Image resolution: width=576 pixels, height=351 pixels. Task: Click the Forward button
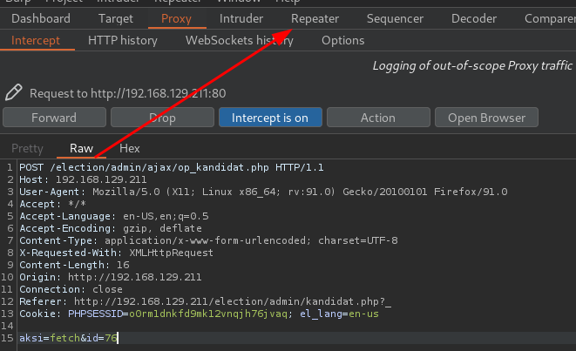point(54,118)
